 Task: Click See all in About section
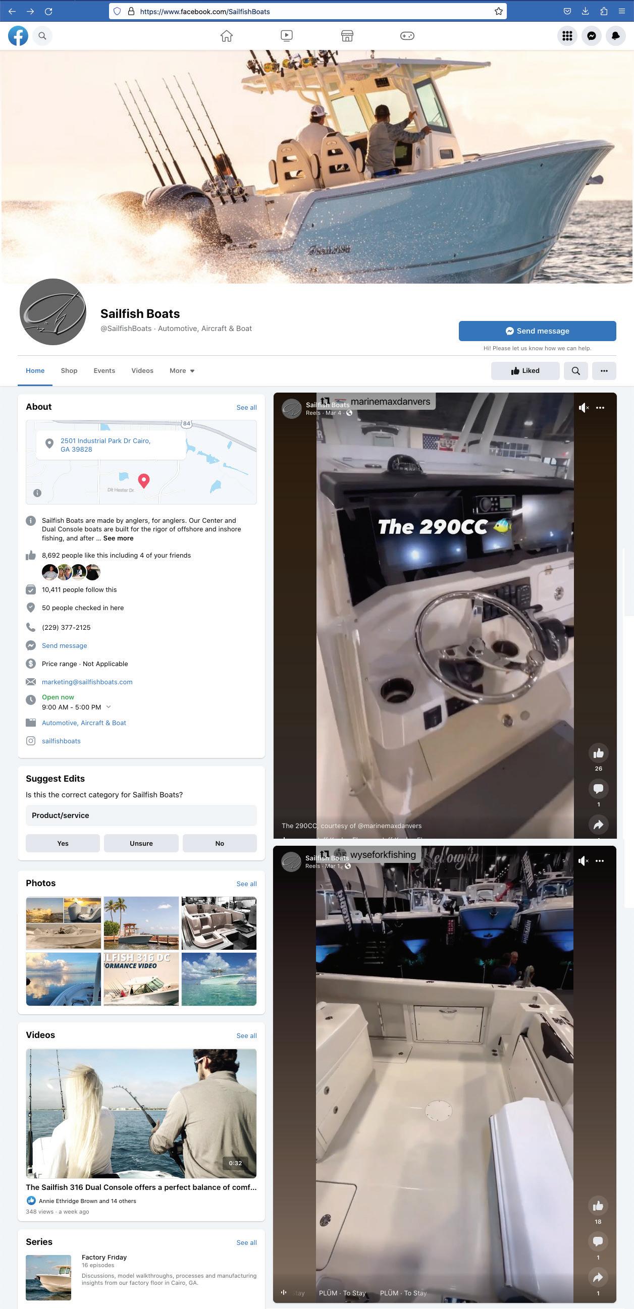coord(247,408)
